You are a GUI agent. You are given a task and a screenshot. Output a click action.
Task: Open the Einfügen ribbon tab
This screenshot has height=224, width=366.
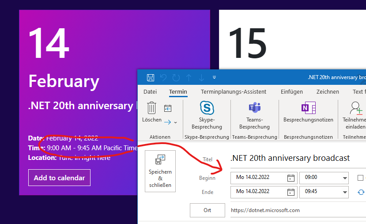292,92
